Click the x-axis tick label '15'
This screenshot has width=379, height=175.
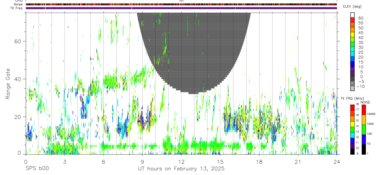[220, 161]
